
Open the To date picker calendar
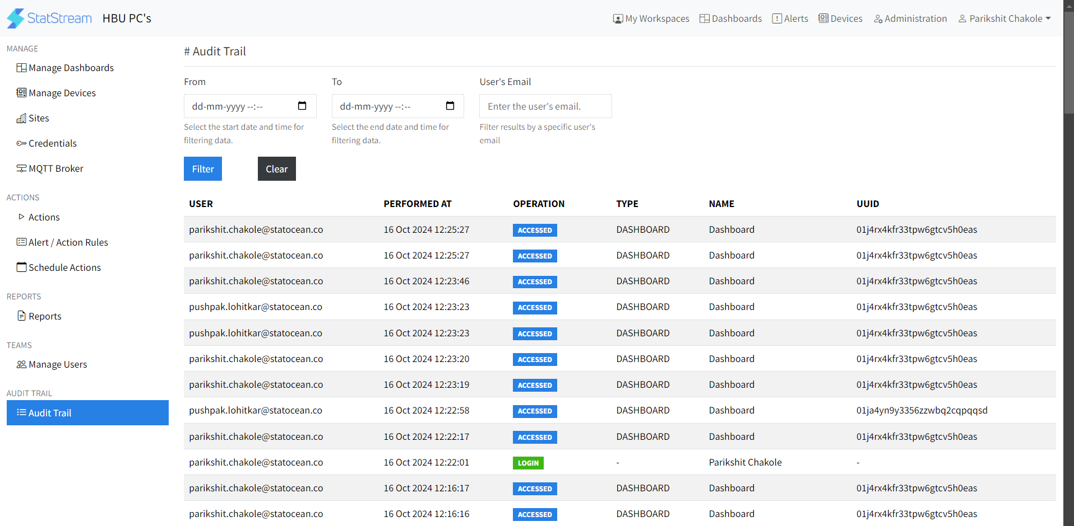click(x=450, y=106)
